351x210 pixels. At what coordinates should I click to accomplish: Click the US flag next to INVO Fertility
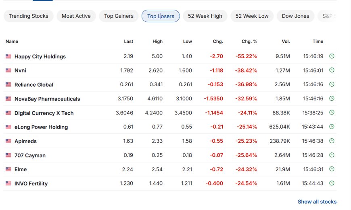(8, 183)
